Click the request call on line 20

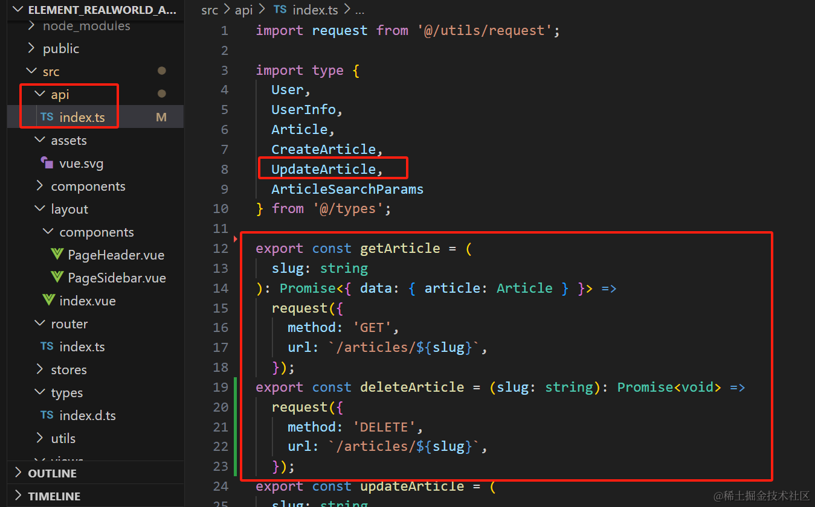[300, 407]
